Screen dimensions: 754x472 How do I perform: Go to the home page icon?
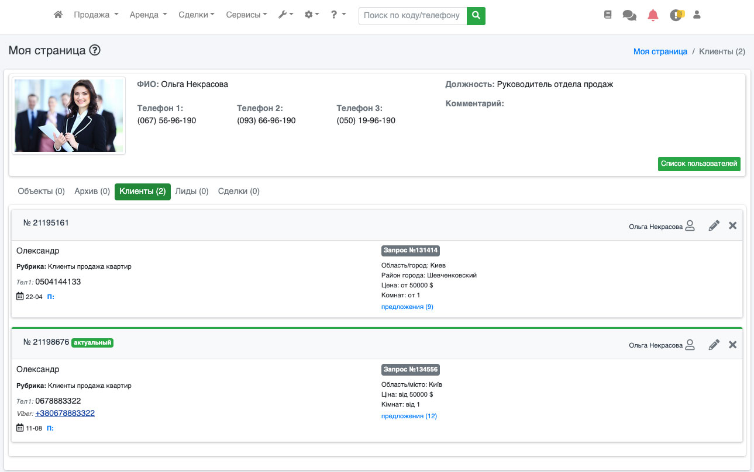58,15
